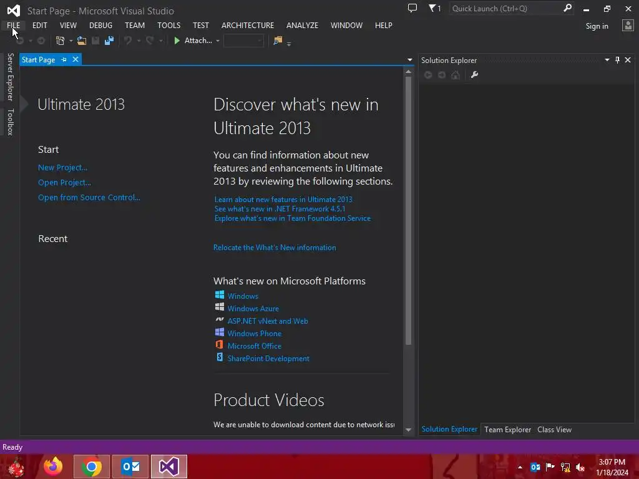Open the TOOLS menu

coord(168,25)
